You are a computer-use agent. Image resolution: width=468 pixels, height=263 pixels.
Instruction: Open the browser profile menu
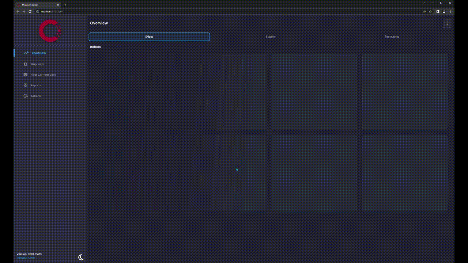(444, 11)
